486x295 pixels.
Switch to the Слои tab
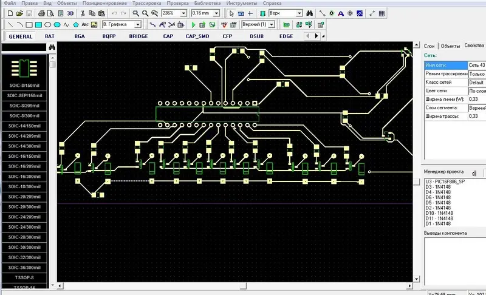pyautogui.click(x=429, y=46)
